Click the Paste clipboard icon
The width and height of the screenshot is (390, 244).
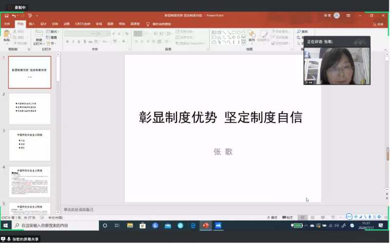point(6,35)
